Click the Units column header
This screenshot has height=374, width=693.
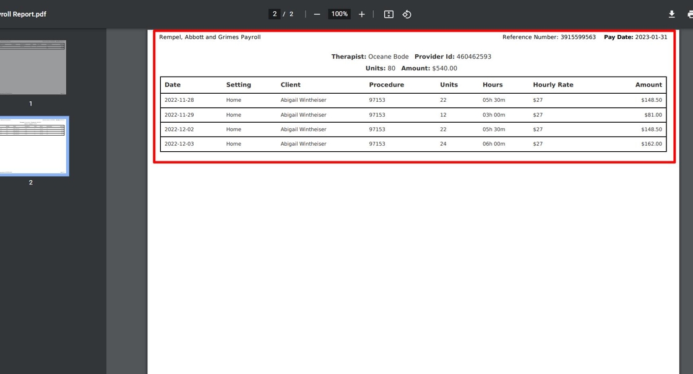coord(449,85)
